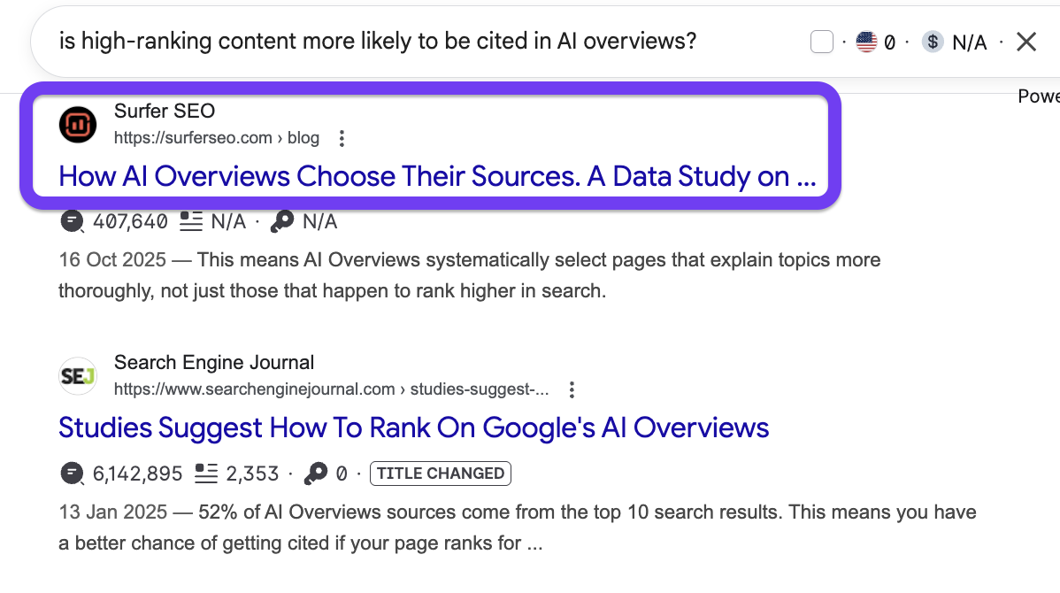Image resolution: width=1060 pixels, height=593 pixels.
Task: Click the Surfer SEO favicon logo
Action: point(78,124)
